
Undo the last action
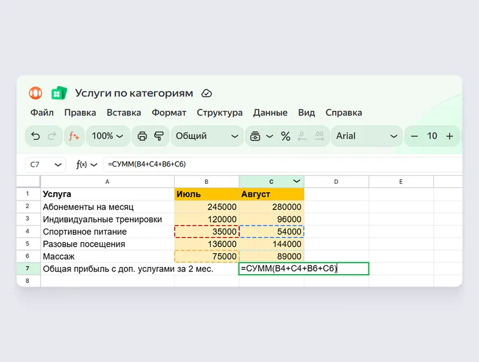pos(35,136)
